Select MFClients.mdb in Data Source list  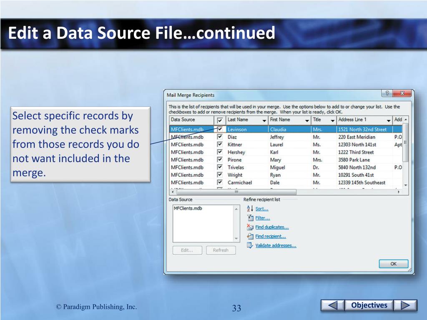(x=188, y=208)
